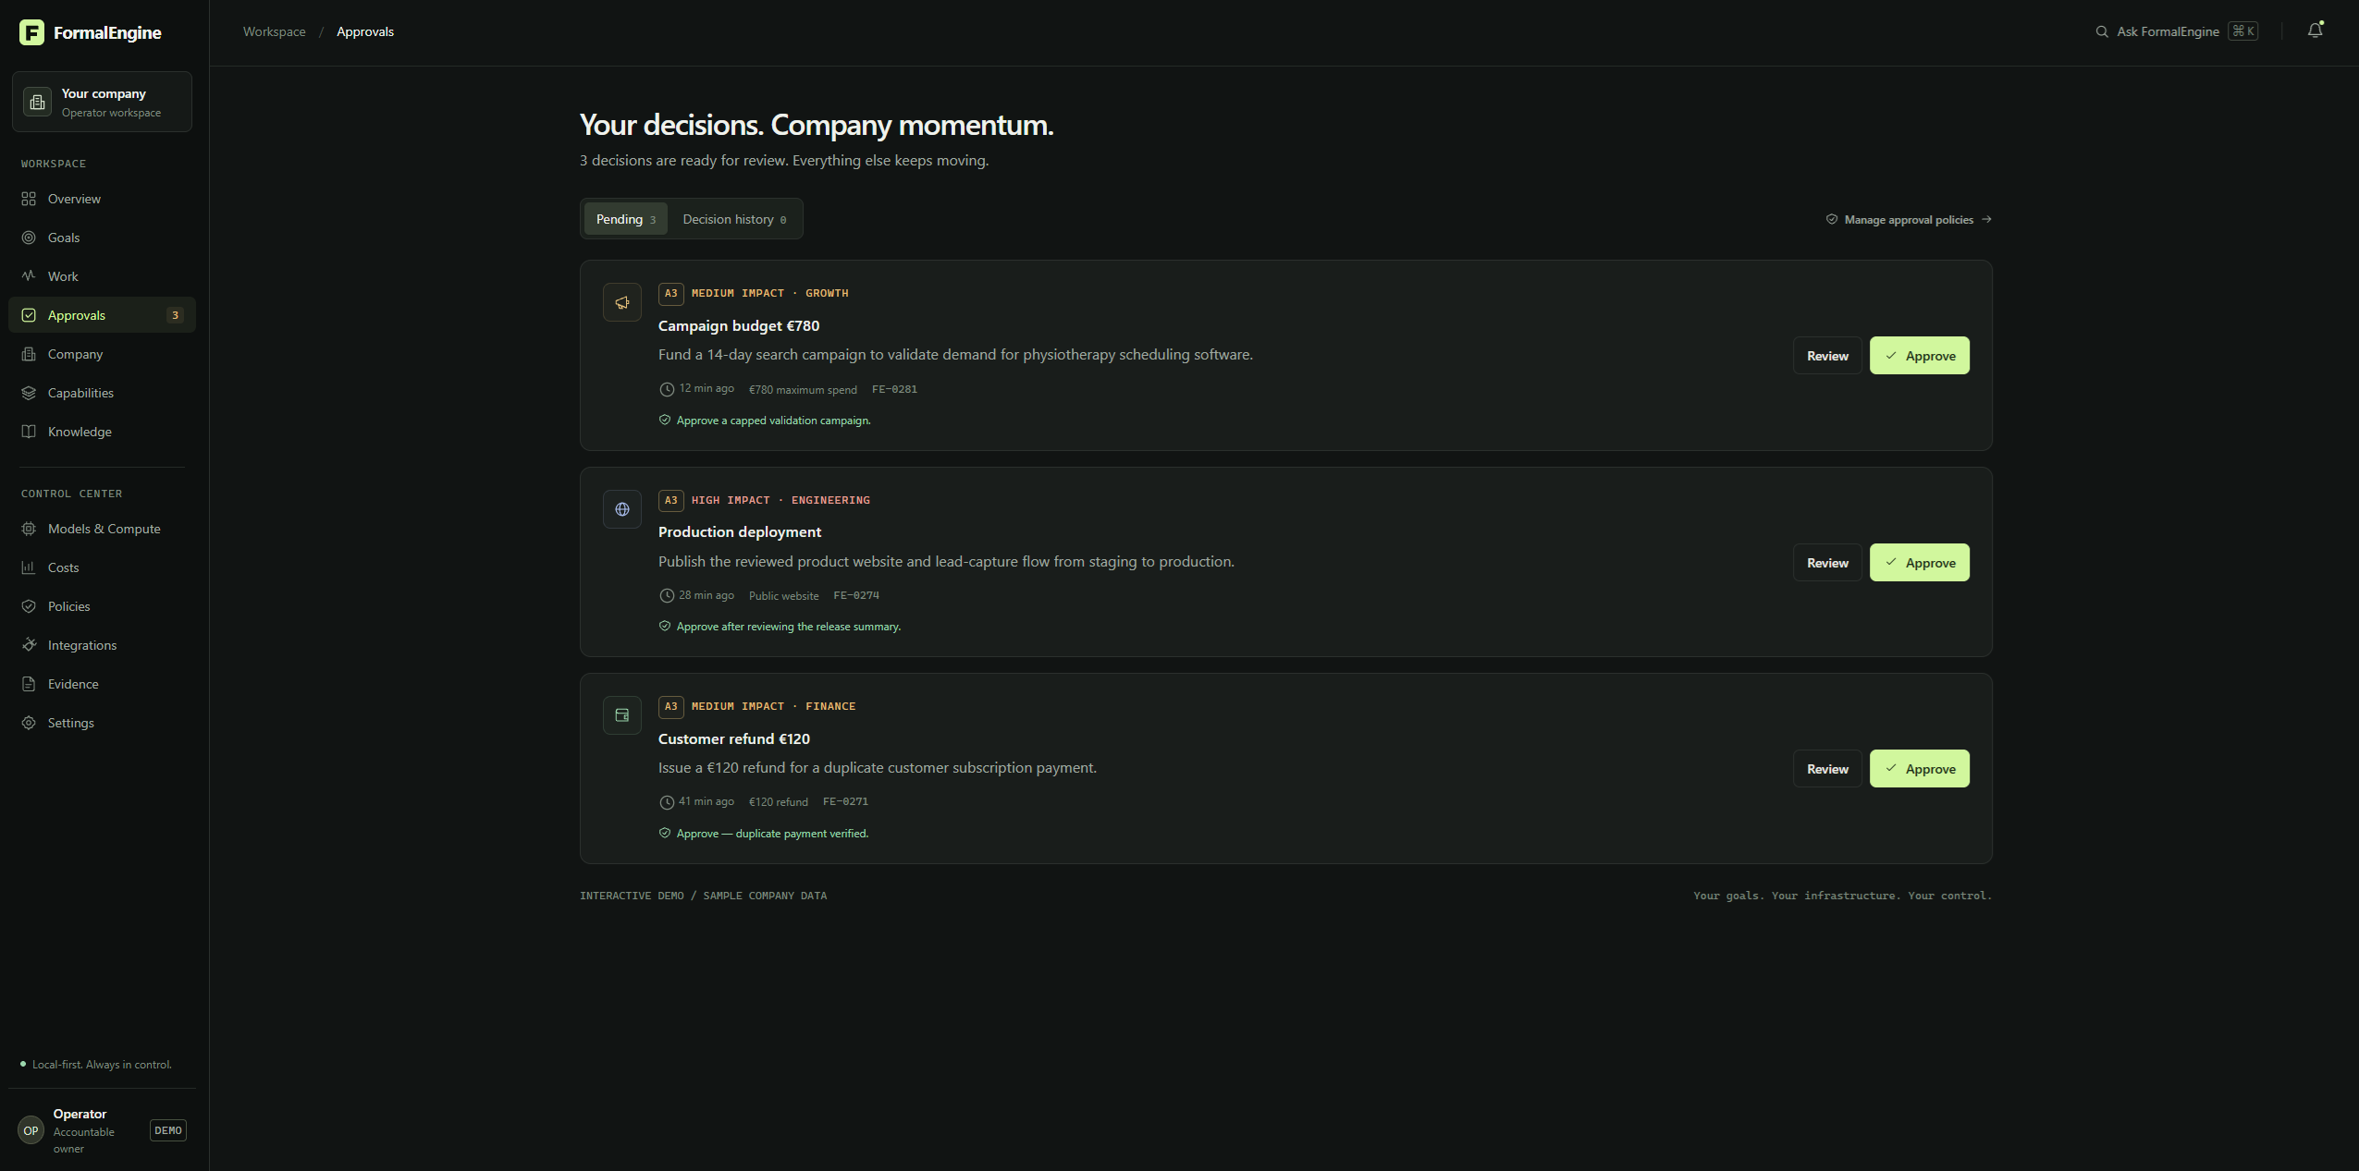Click the FE-0281 reference ID
The width and height of the screenshot is (2359, 1171).
tap(894, 389)
